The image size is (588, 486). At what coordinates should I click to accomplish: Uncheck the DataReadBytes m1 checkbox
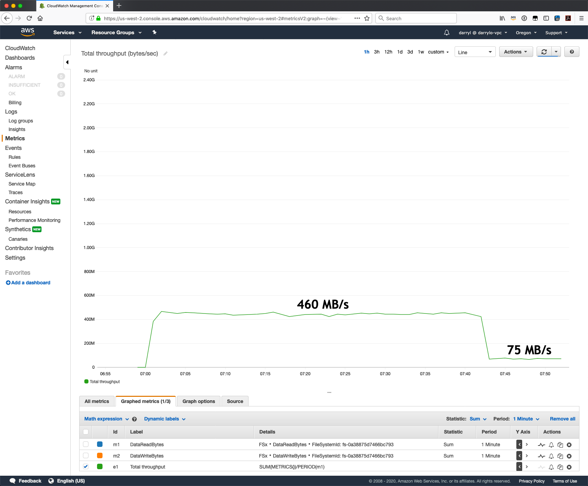point(85,444)
